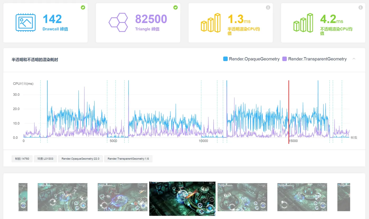Click the chart title 半透明和不透明的渲染耗时
Image resolution: width=369 pixels, height=219 pixels.
click(x=35, y=60)
